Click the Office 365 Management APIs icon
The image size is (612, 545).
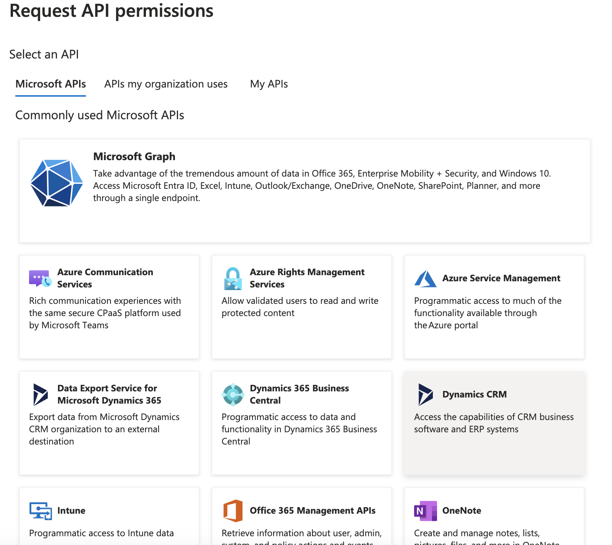click(x=233, y=511)
